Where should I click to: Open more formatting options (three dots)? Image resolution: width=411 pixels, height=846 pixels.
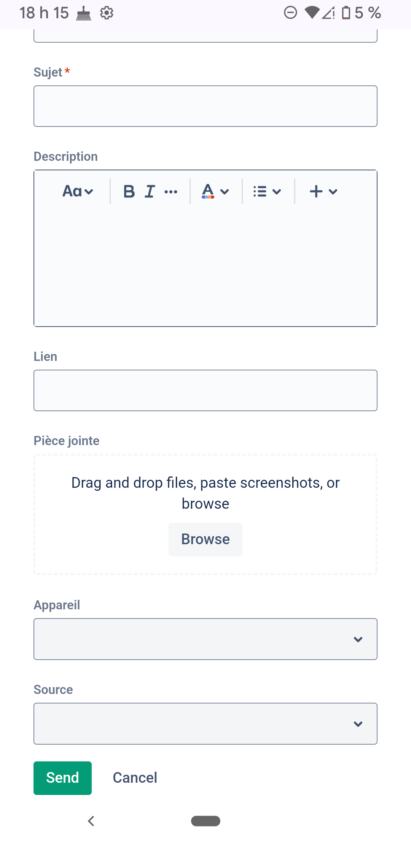171,192
